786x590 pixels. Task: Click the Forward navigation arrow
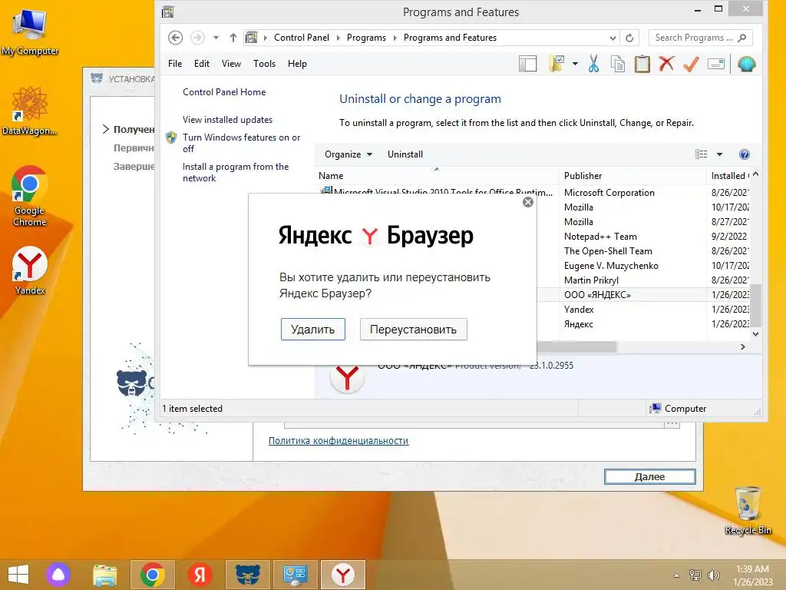pos(197,38)
